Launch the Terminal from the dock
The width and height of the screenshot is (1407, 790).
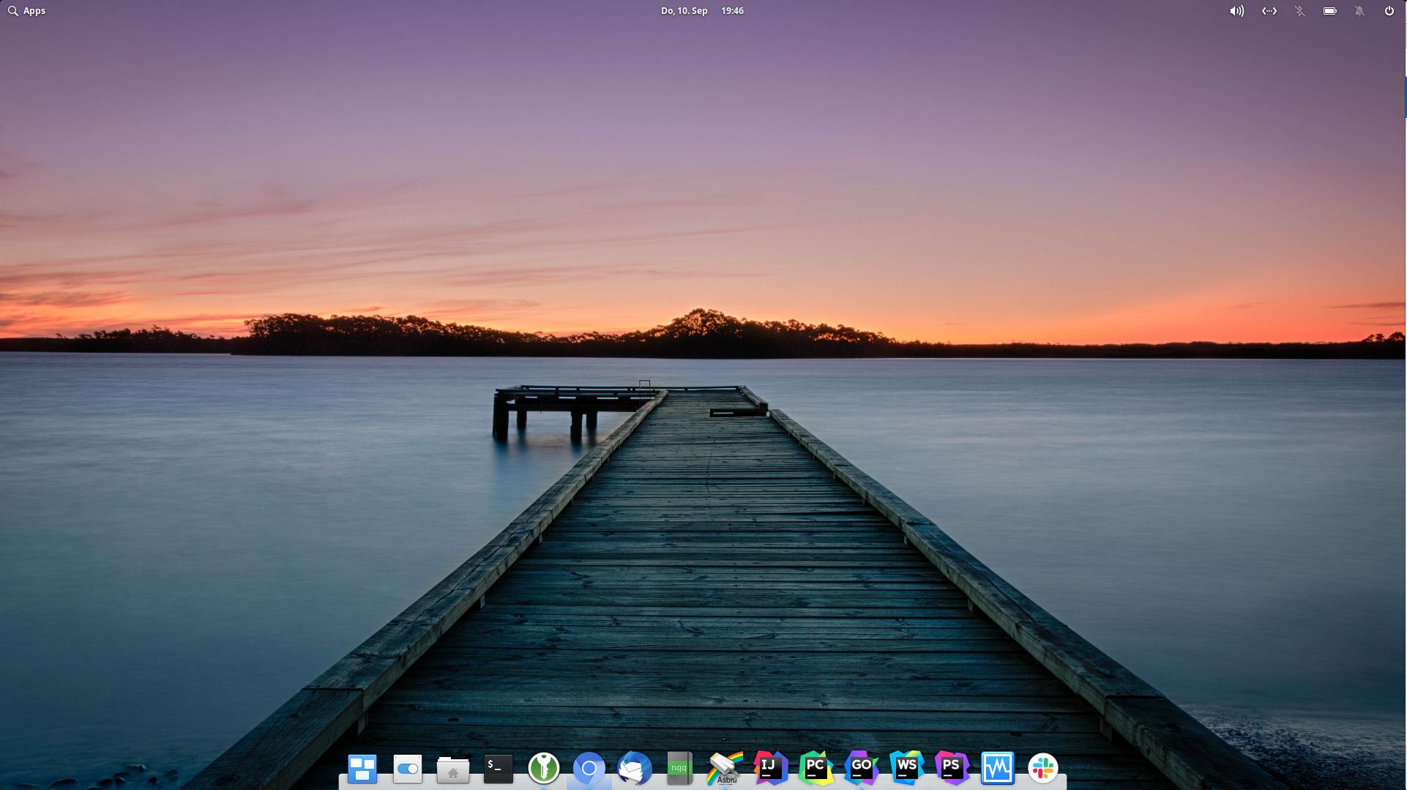pos(498,767)
